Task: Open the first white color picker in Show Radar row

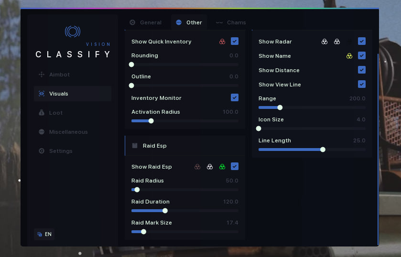Action: (324, 42)
